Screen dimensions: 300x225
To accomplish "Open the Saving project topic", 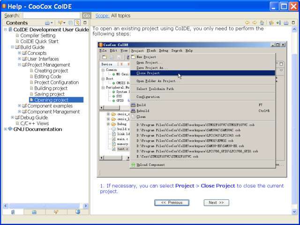I will click(x=50, y=94).
